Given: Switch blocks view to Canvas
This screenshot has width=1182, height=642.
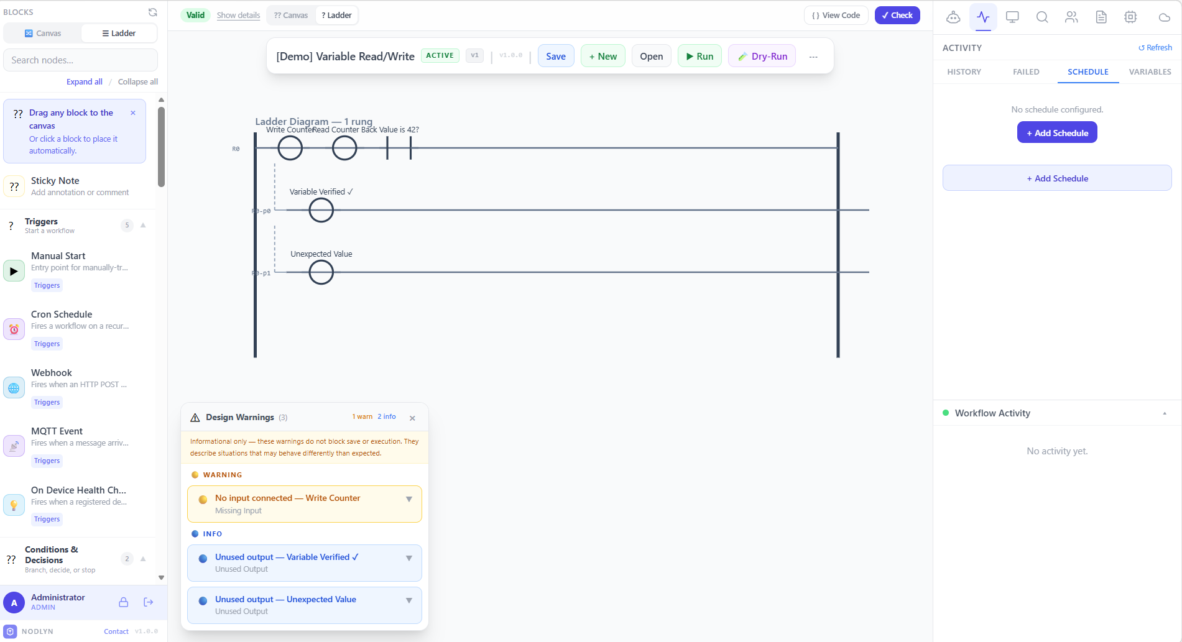Looking at the screenshot, I should (43, 34).
